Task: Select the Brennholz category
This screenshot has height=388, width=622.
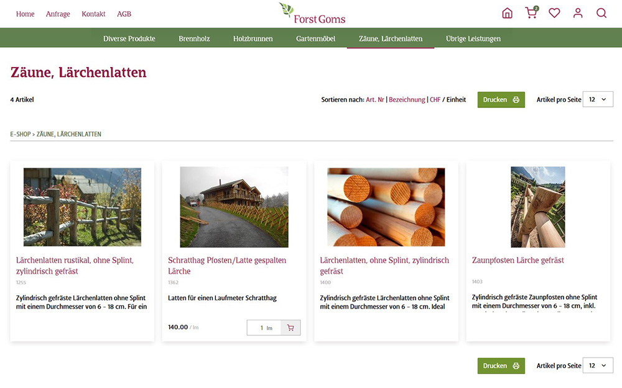Action: click(194, 38)
